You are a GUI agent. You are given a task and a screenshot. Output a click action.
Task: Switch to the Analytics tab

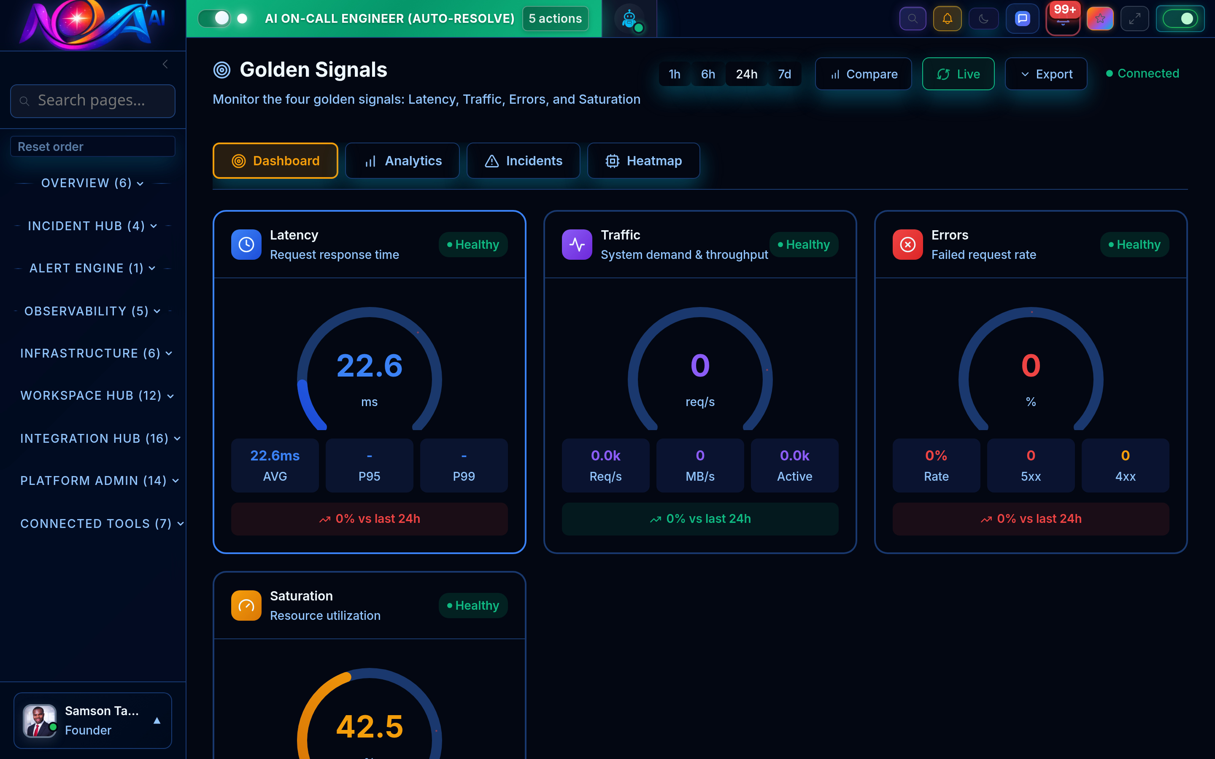tap(402, 161)
